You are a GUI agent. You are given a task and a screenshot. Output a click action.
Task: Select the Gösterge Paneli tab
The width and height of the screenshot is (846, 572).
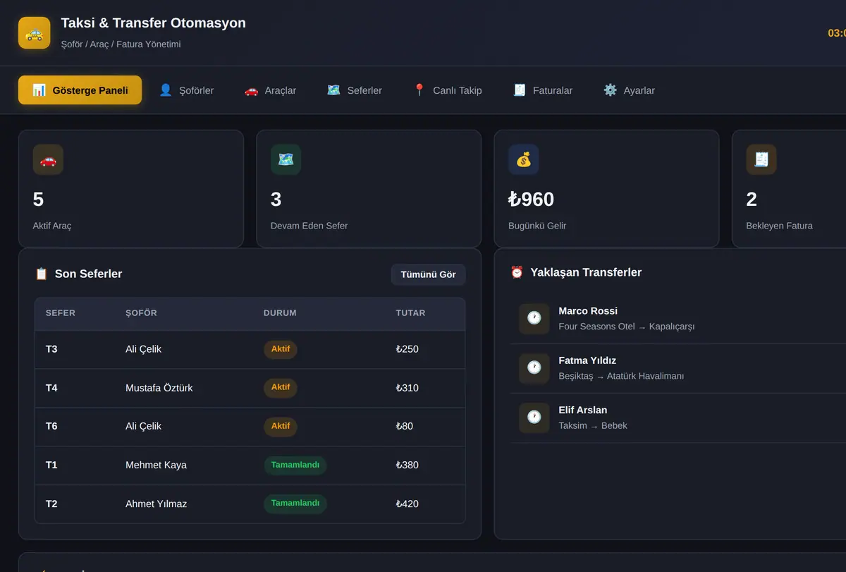point(80,90)
